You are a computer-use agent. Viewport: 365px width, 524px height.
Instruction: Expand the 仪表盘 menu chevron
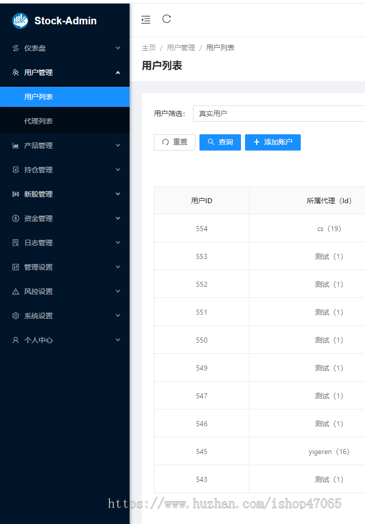coord(118,48)
